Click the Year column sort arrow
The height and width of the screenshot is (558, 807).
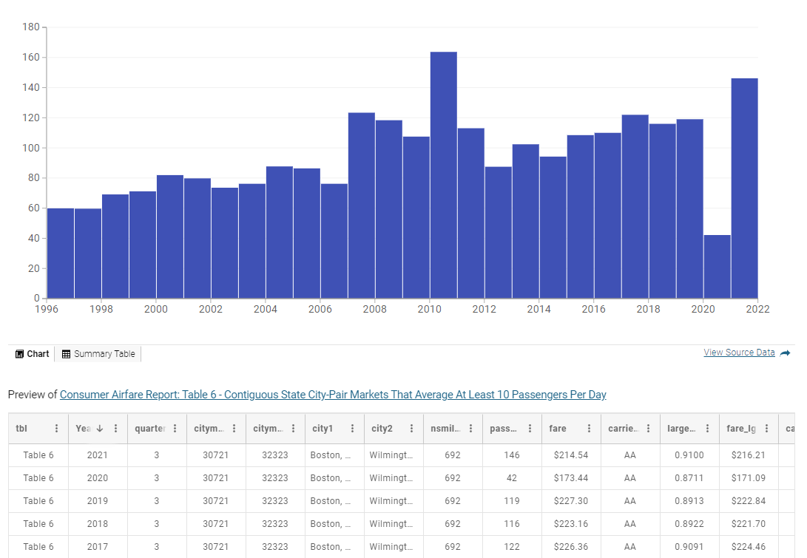click(x=100, y=429)
